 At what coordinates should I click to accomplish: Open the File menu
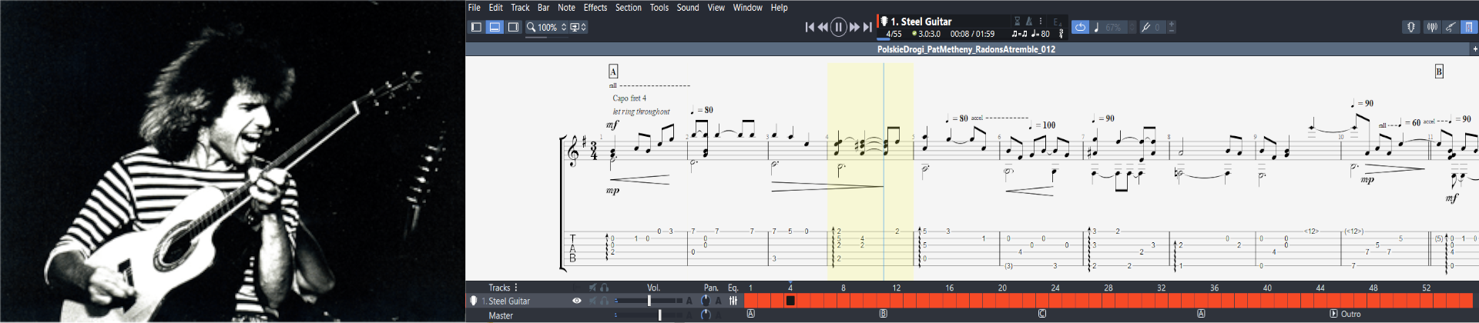474,8
